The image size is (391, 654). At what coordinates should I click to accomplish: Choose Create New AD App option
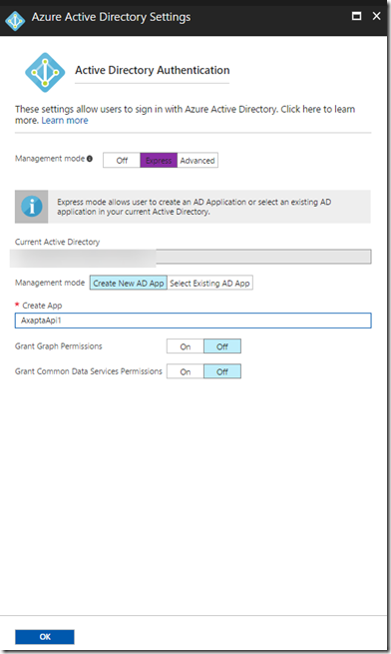point(129,283)
